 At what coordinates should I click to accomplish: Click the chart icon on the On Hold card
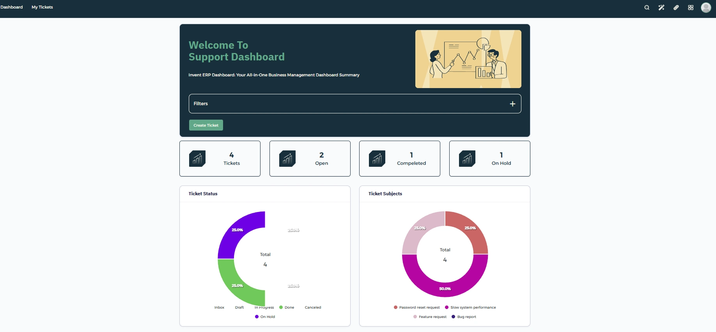[467, 159]
